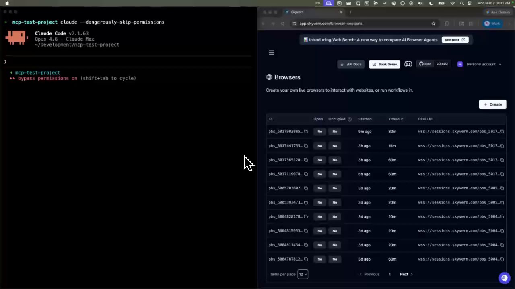Click the 15m timeout cell

tap(392, 146)
